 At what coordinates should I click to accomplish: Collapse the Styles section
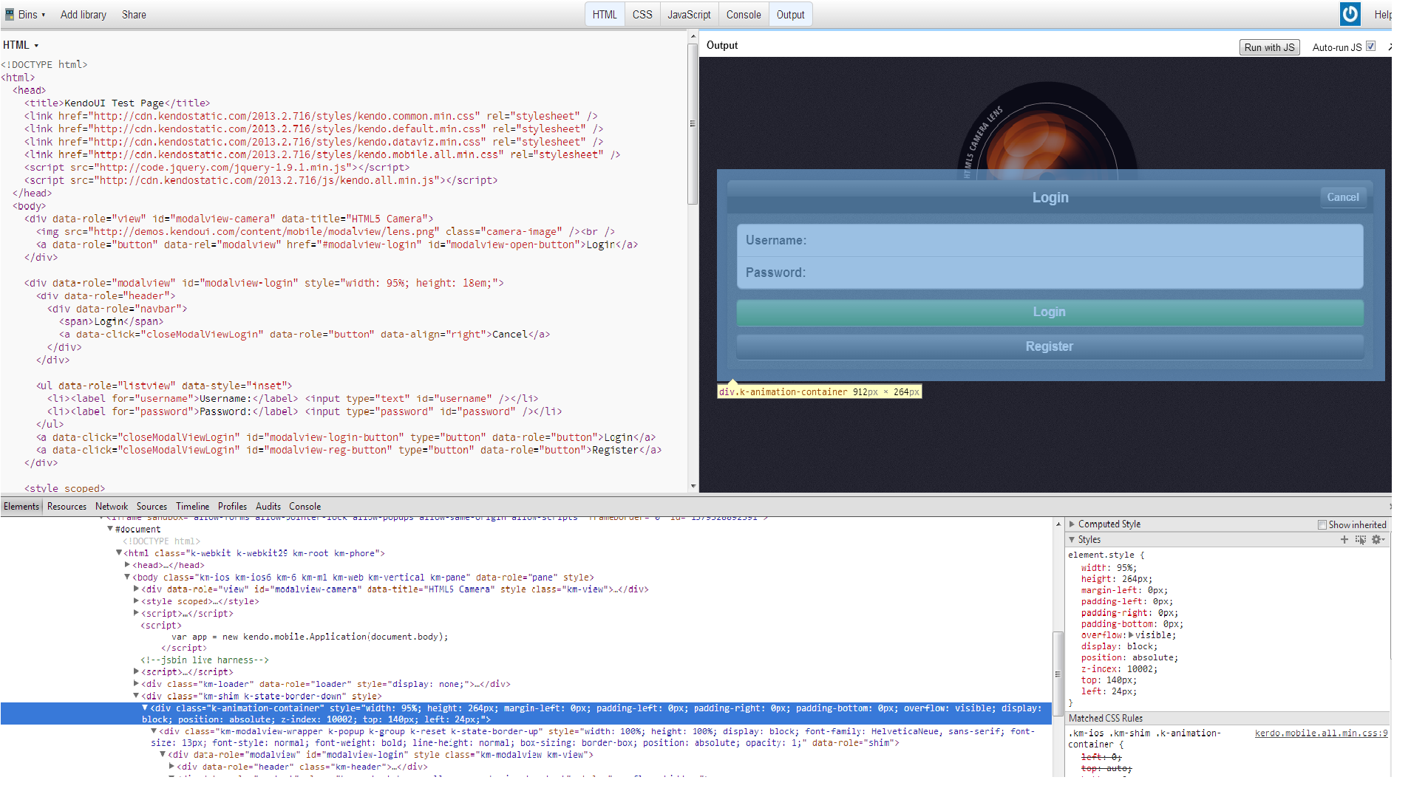click(x=1072, y=540)
